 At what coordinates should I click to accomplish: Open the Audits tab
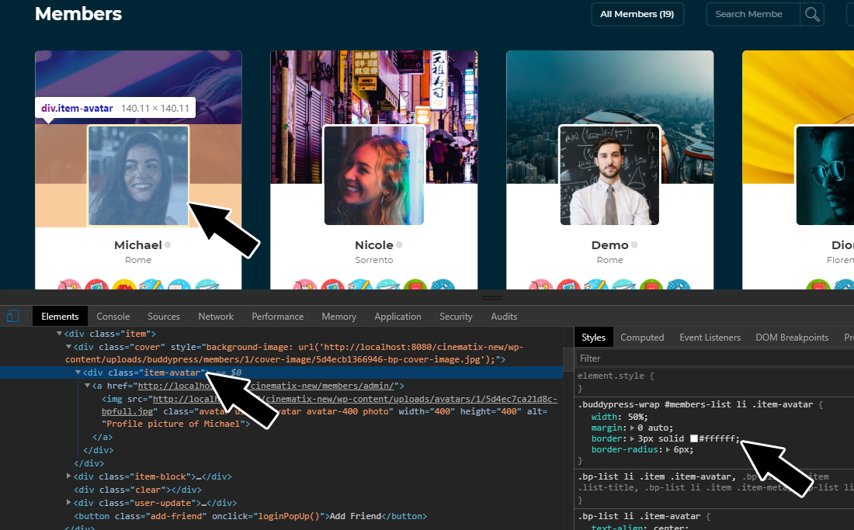pyautogui.click(x=504, y=316)
